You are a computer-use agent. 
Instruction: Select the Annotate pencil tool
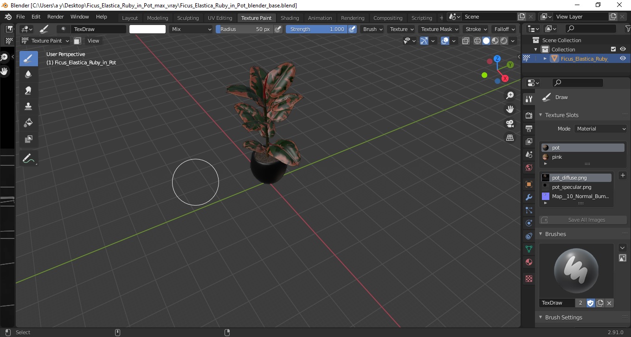28,158
